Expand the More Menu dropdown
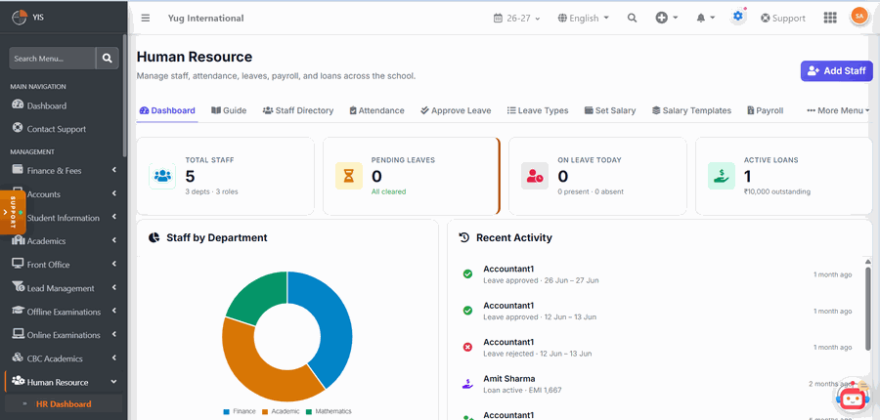 (838, 110)
